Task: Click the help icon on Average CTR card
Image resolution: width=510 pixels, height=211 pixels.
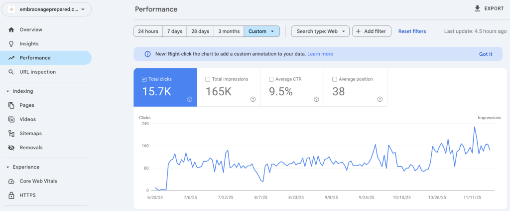Action: click(316, 99)
